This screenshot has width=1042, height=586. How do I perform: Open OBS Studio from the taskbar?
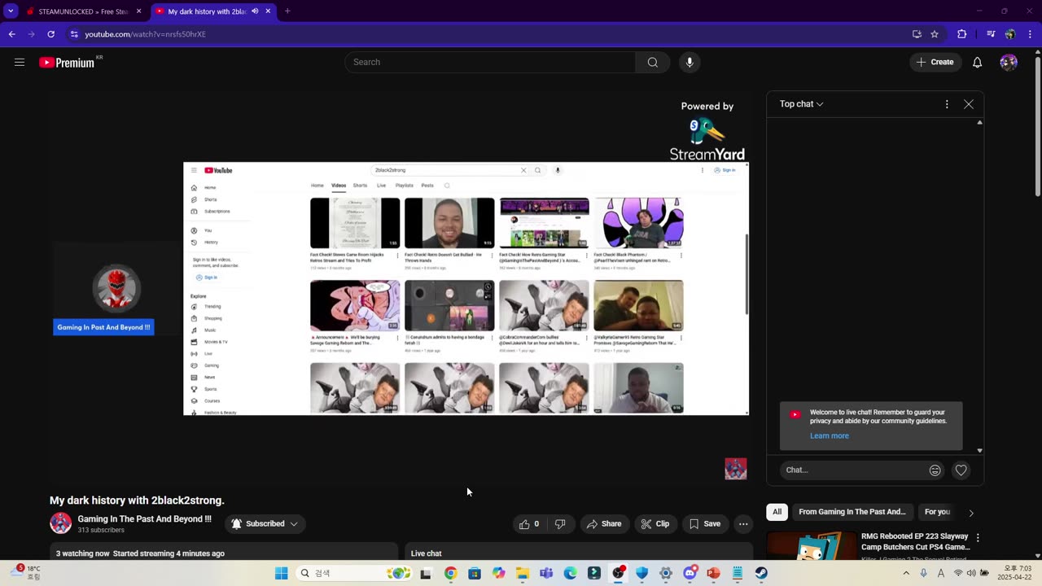point(618,573)
